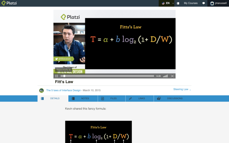
Task: Open My Courses
Action: [x=191, y=3]
